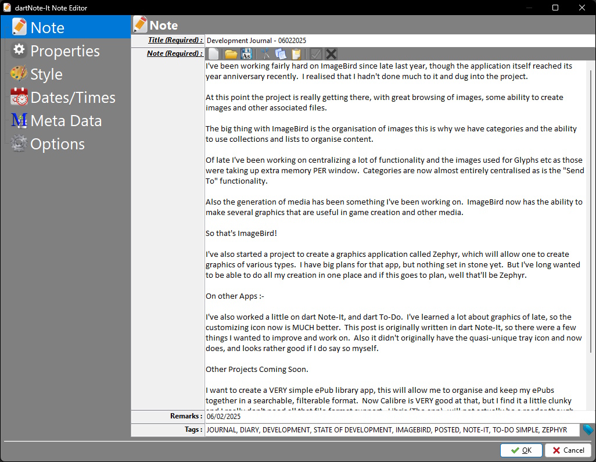596x462 pixels.
Task: Click the blue tag icon beside Tags field
Action: (x=588, y=429)
